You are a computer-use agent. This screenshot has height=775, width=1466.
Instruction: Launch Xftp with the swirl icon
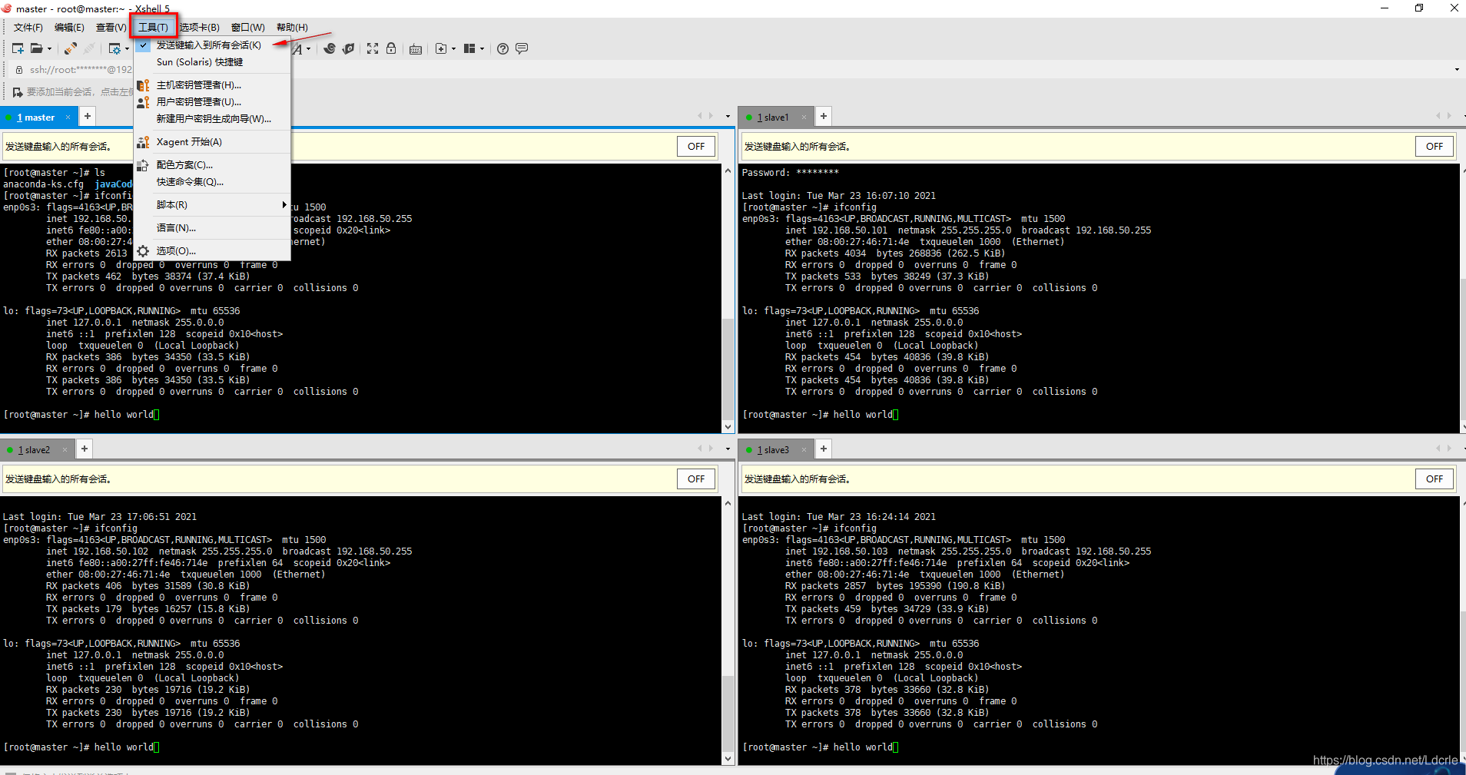pyautogui.click(x=330, y=48)
